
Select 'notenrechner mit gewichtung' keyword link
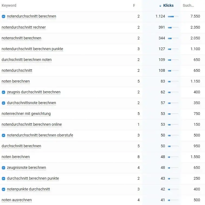tap(26, 114)
